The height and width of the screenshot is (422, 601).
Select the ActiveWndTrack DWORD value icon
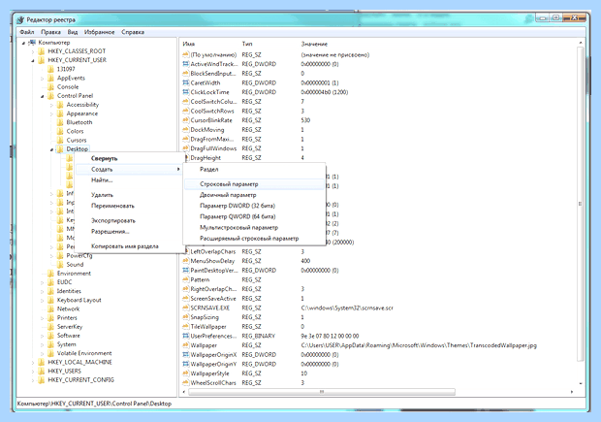(186, 64)
